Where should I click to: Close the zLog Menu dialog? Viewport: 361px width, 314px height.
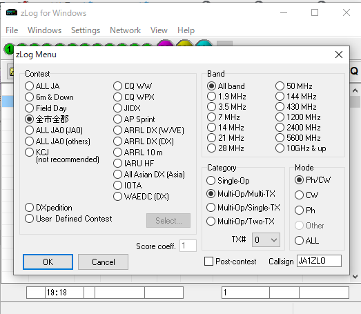pyautogui.click(x=339, y=55)
